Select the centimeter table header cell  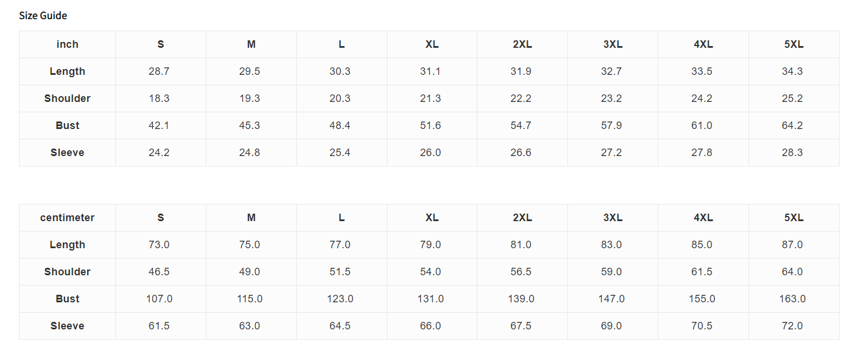tap(67, 218)
